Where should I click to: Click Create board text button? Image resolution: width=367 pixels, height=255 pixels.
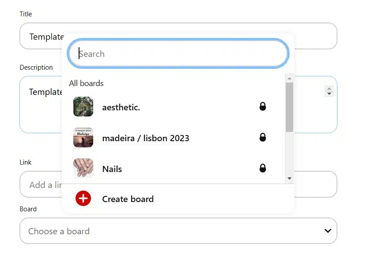coord(128,199)
